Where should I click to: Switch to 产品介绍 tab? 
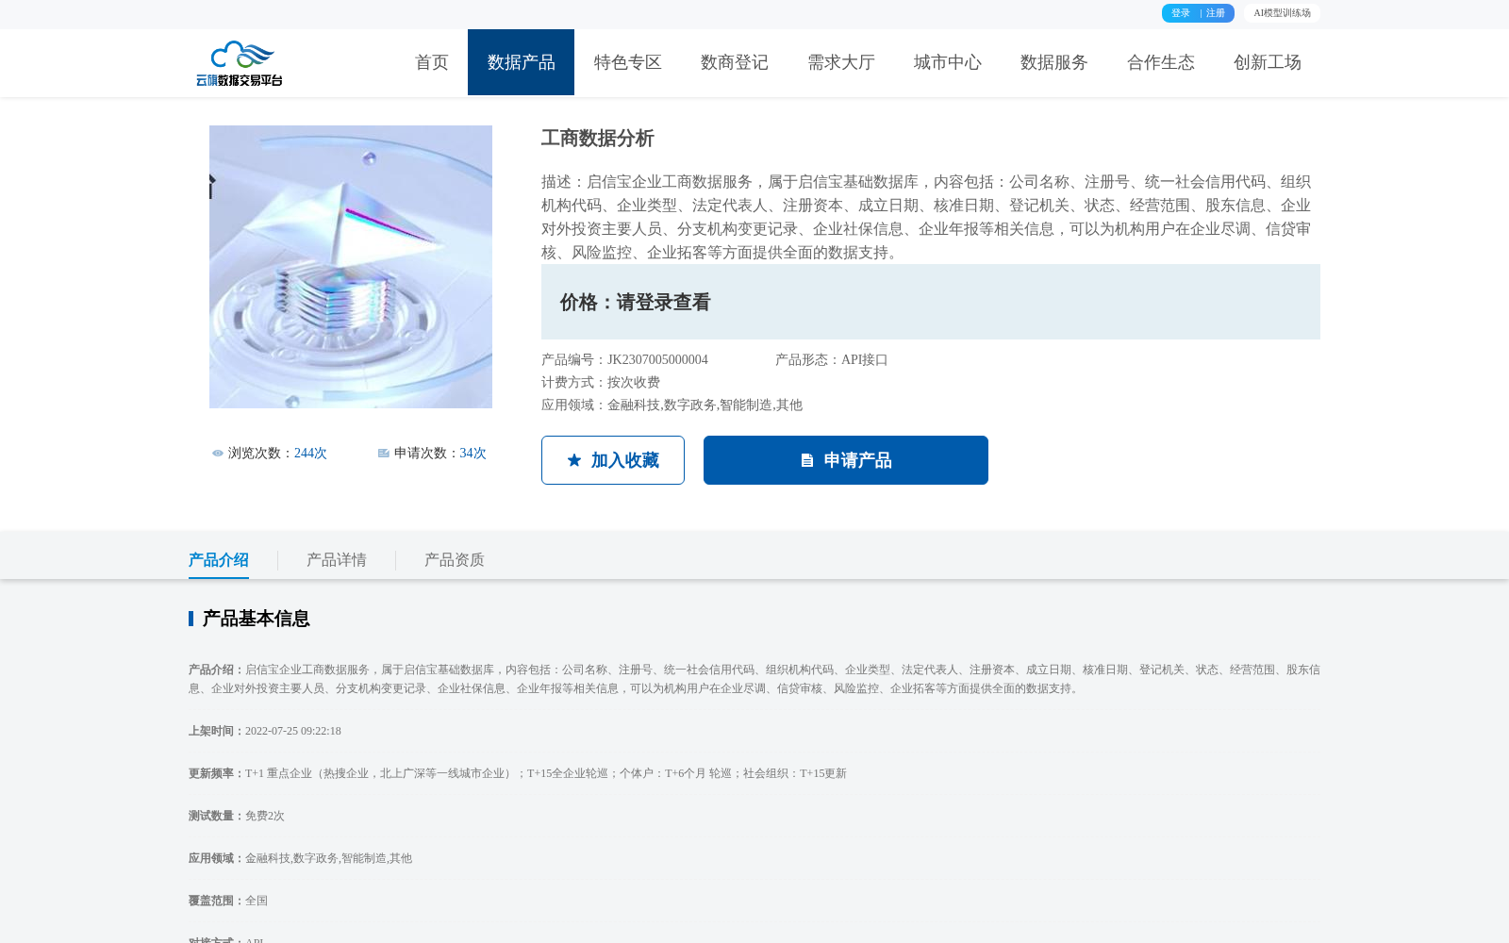tap(219, 560)
